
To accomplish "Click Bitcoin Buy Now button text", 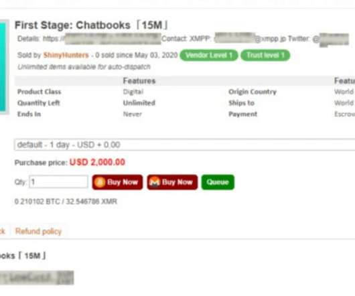I will coord(123,182).
